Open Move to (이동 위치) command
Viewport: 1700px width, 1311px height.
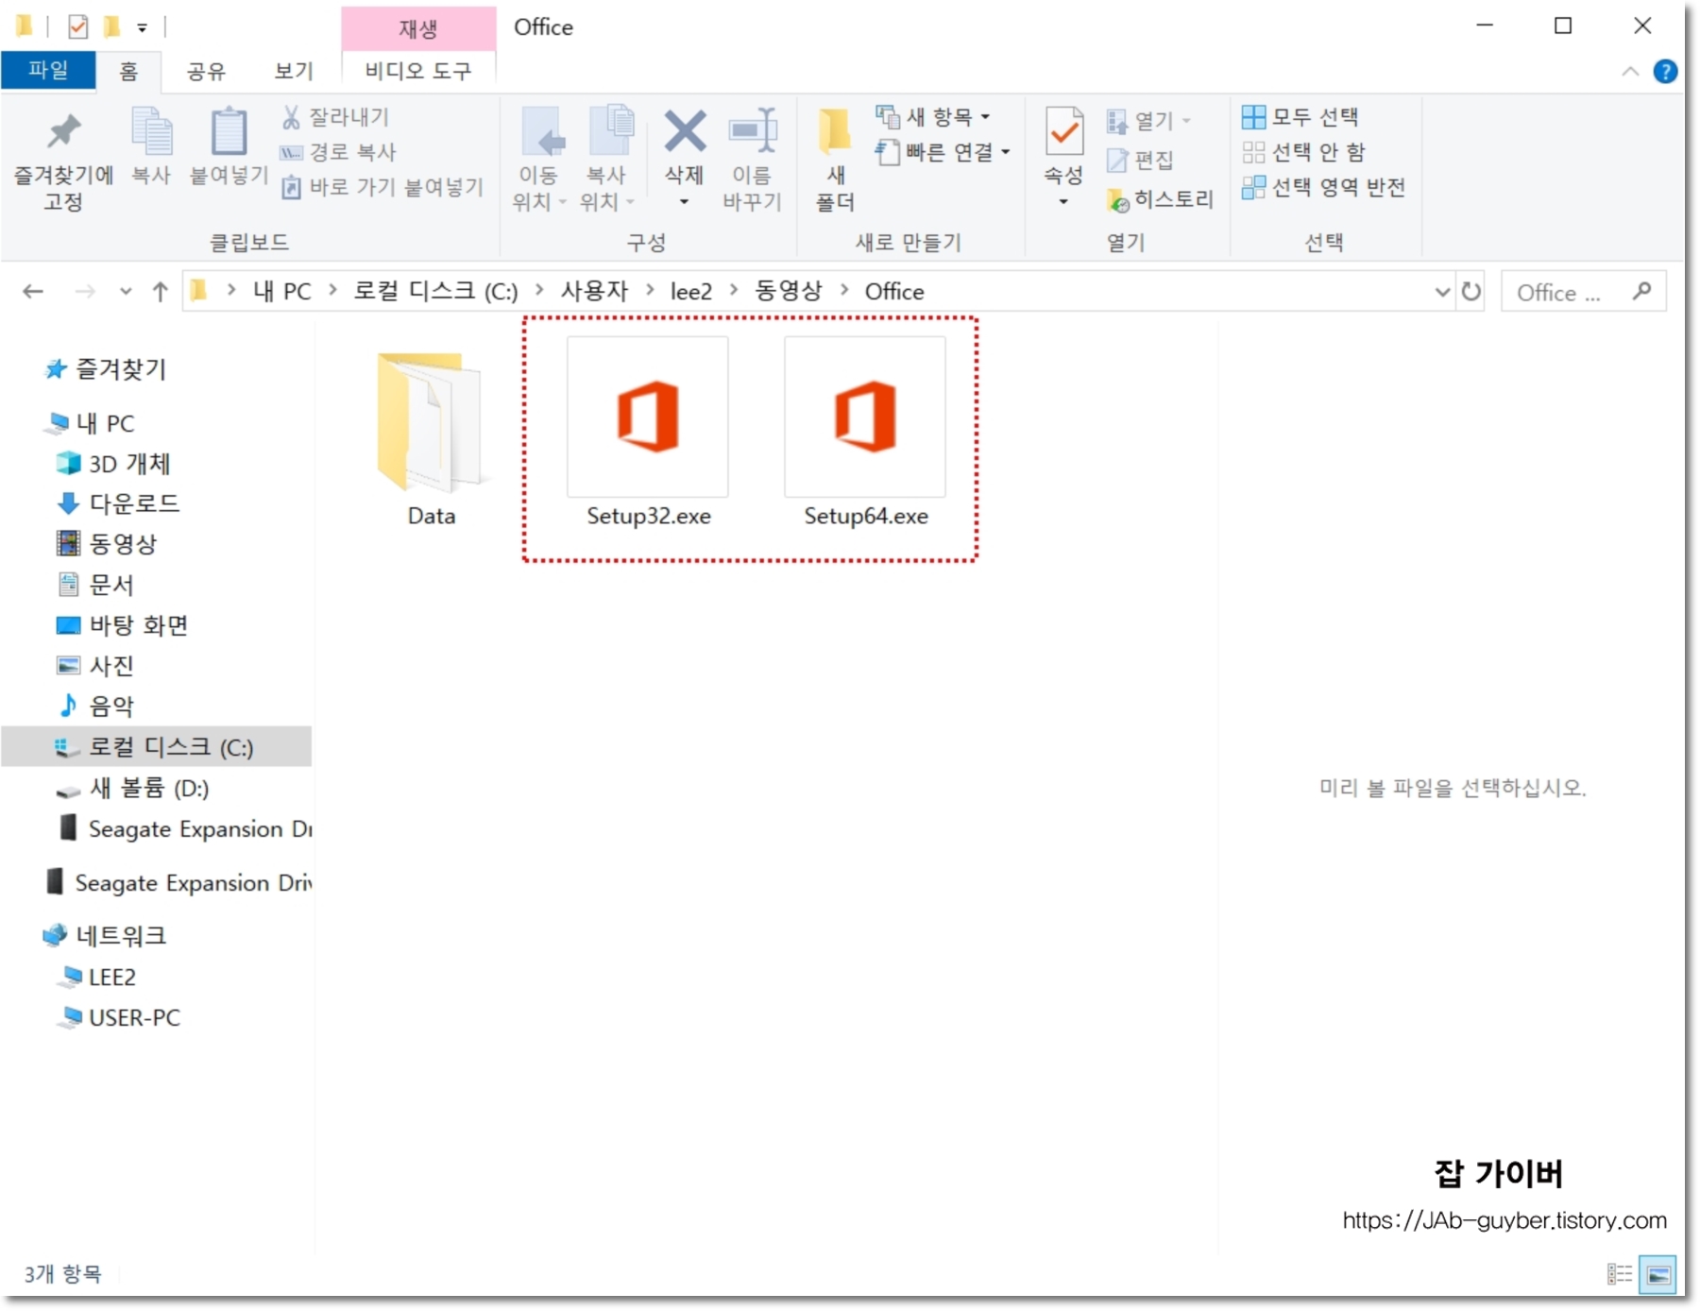point(539,161)
